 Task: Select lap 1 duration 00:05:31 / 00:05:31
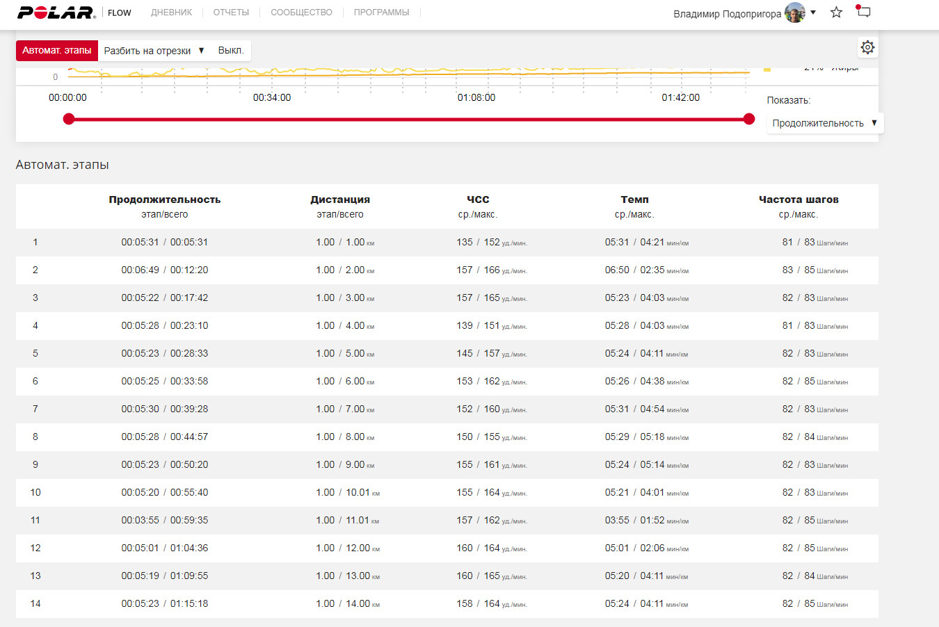[165, 242]
